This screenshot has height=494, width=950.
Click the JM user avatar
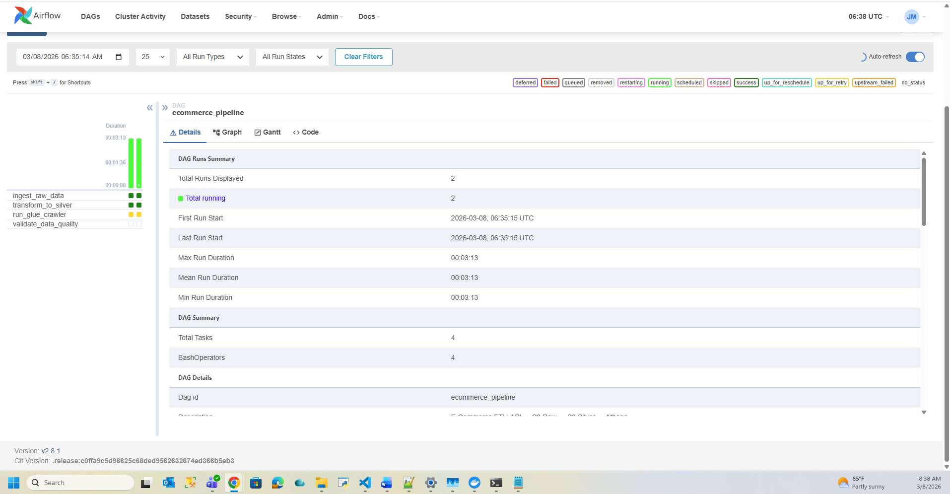[911, 16]
